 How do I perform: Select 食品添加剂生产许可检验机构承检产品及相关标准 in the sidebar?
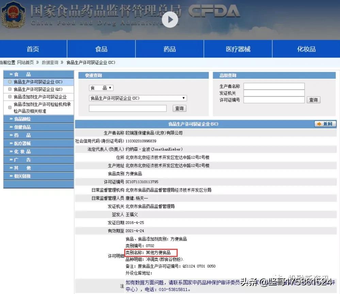click(42, 108)
